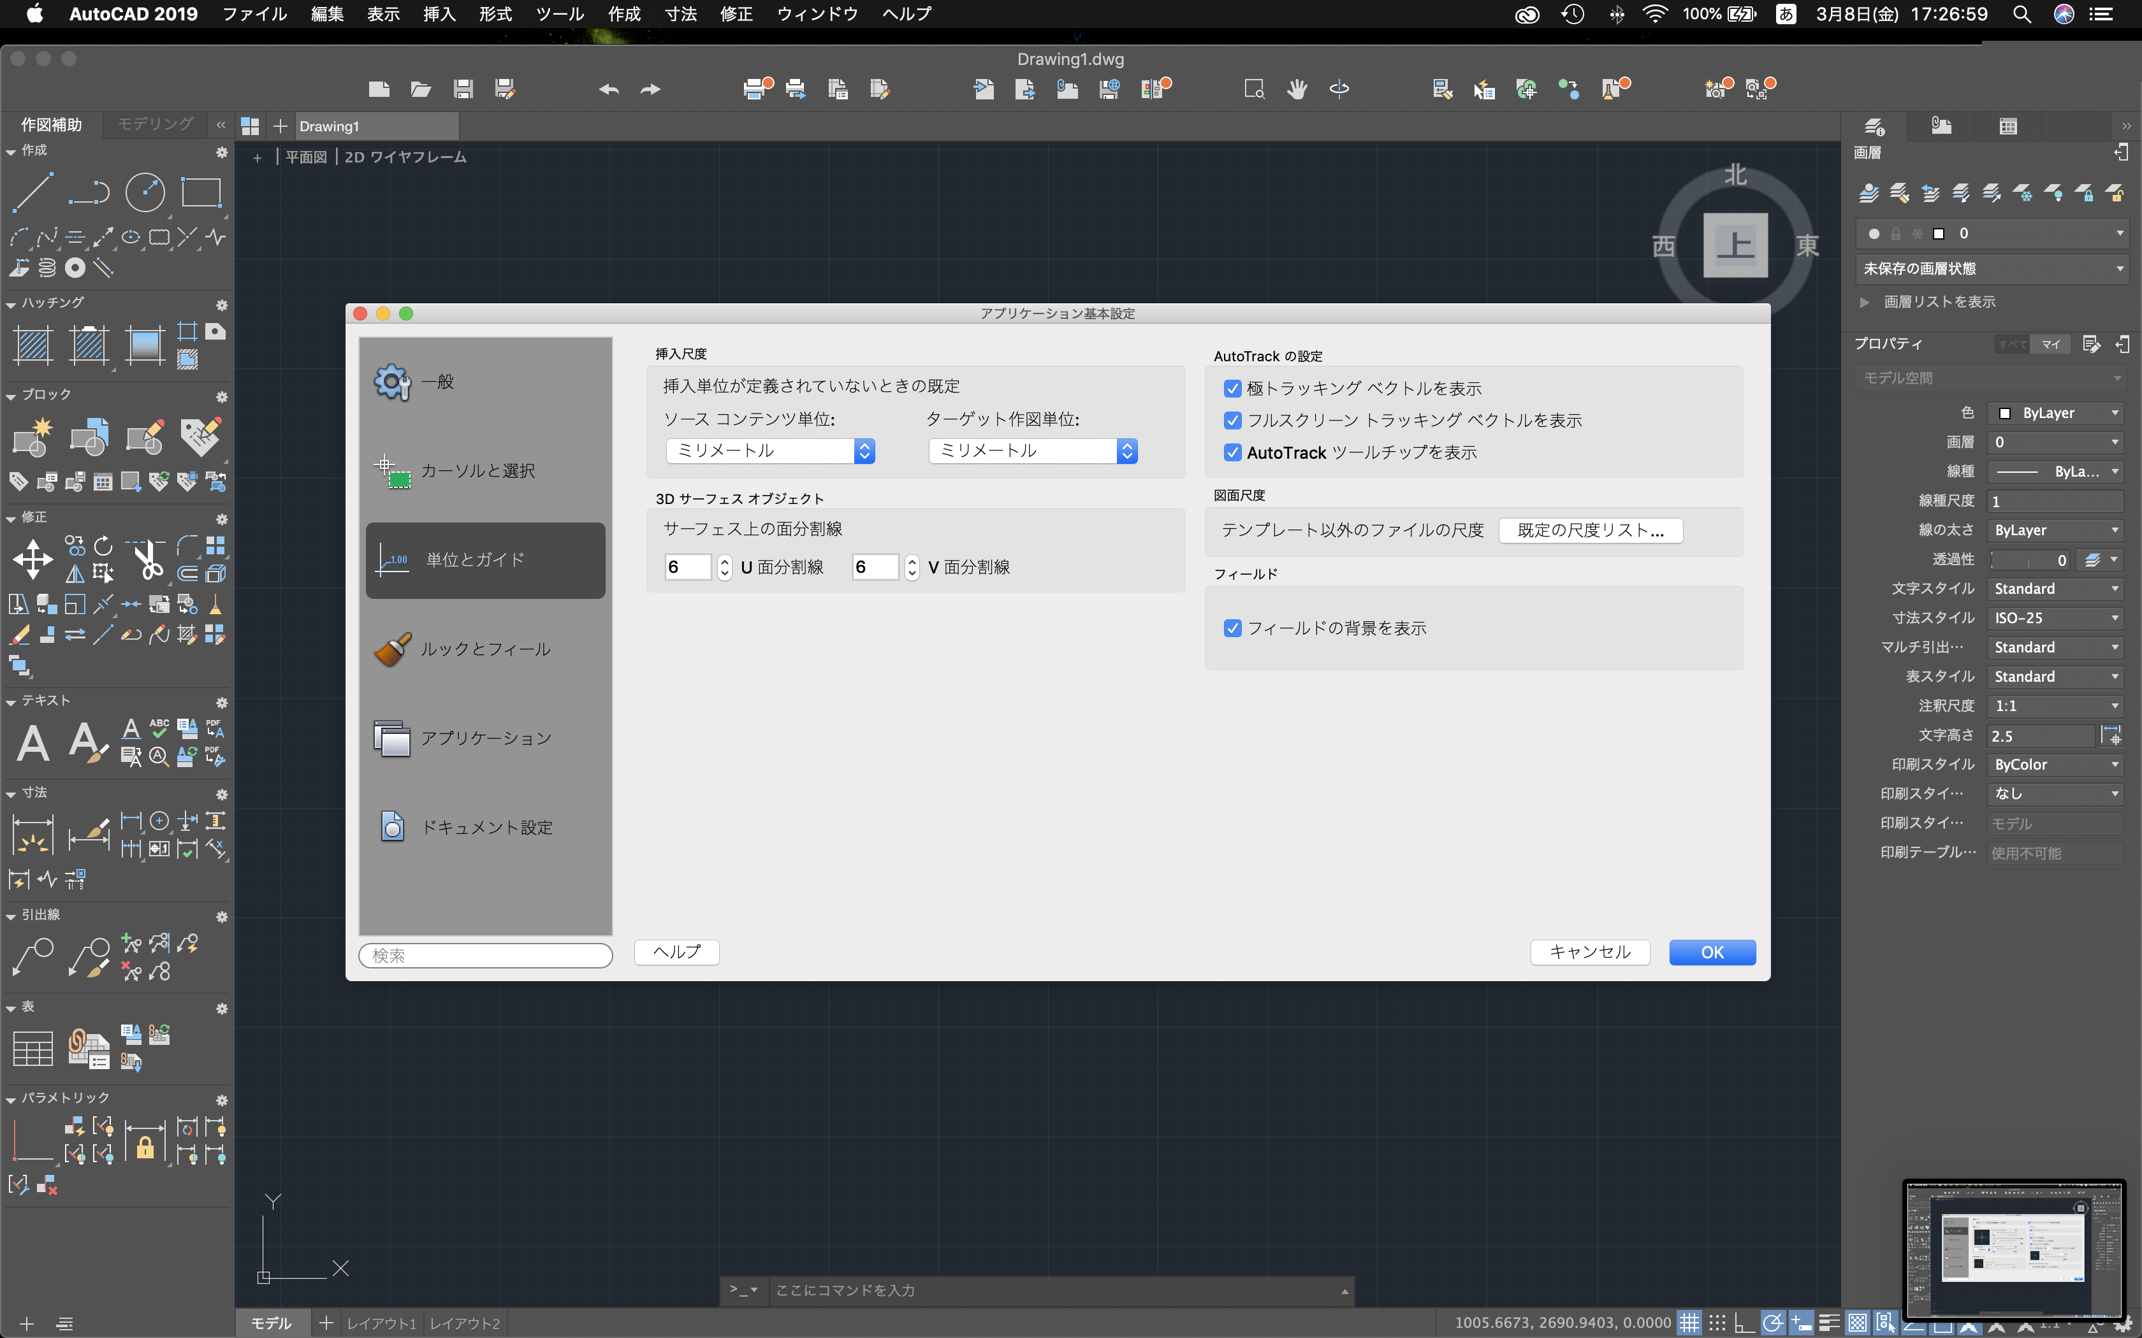Click the command line input field
Screen dimensions: 2142x1338
[x=1053, y=1291]
